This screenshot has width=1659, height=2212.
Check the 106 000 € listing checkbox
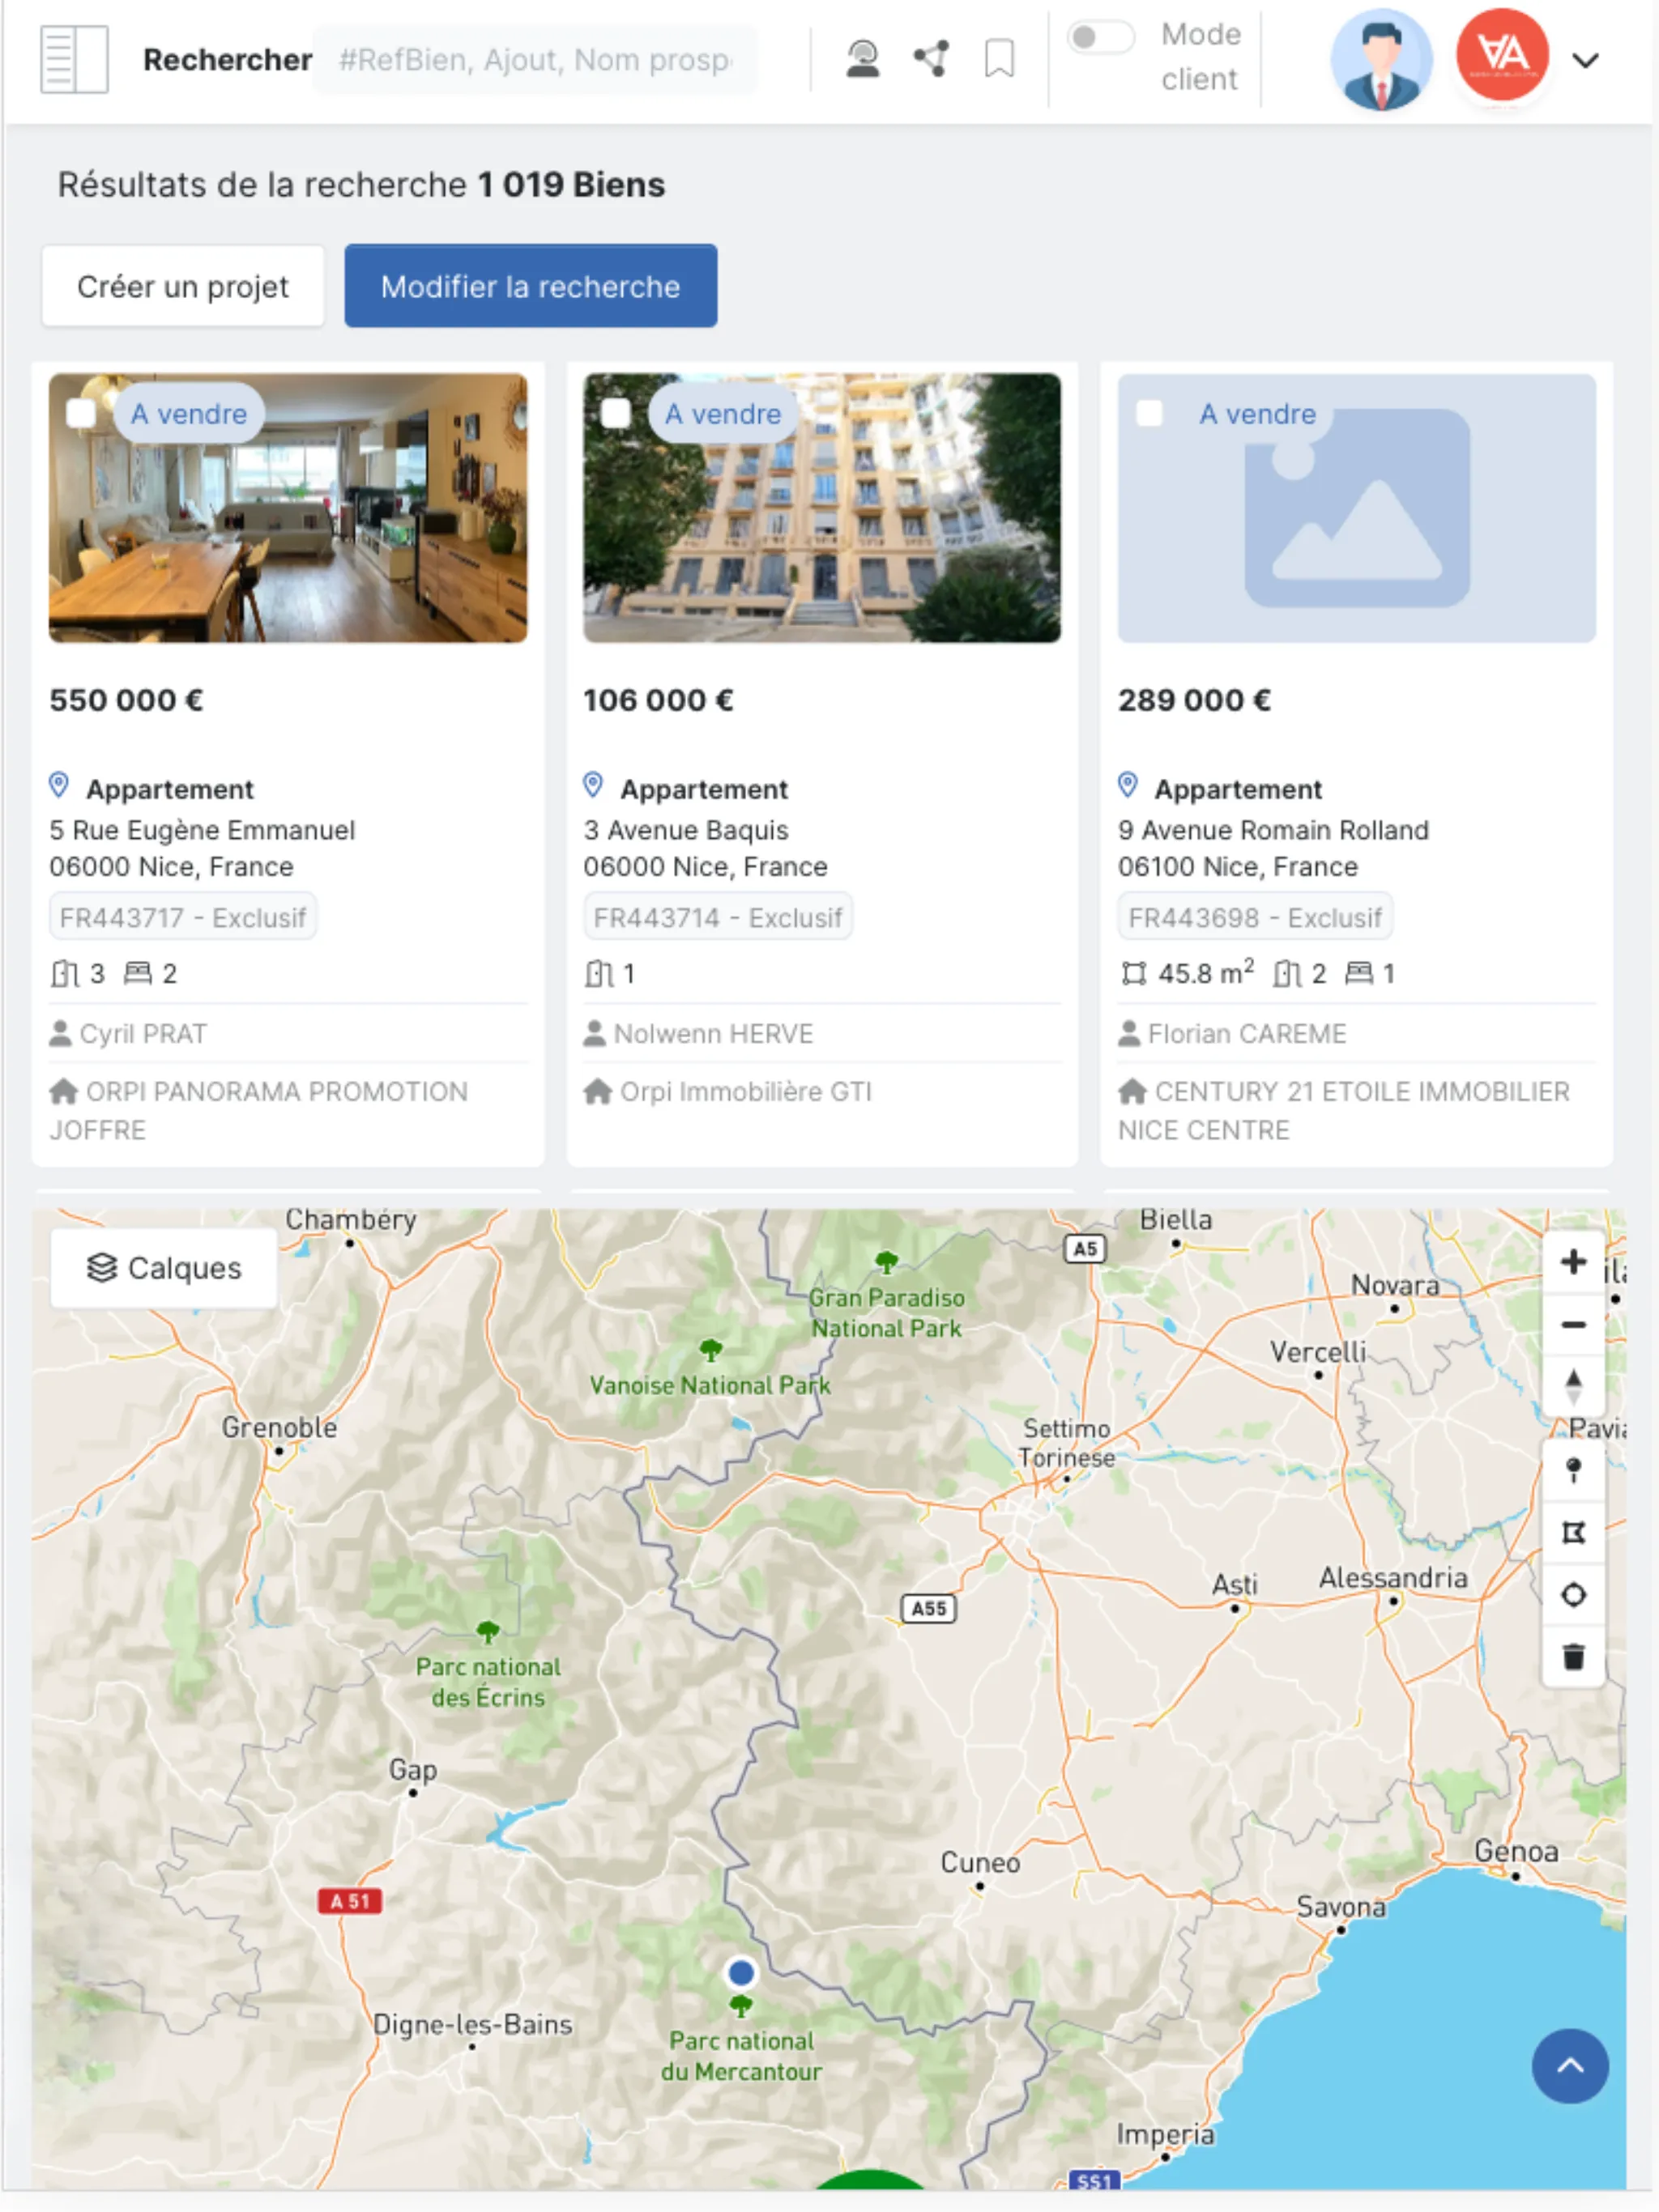[x=616, y=413]
